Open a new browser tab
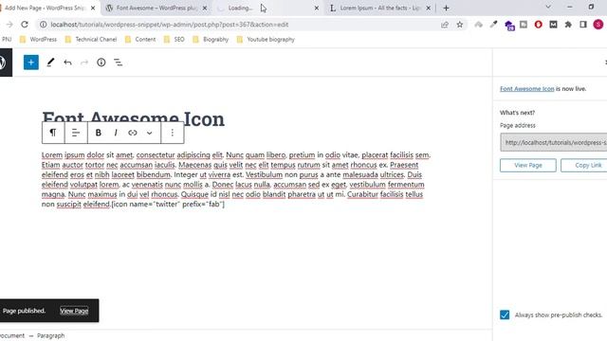Image resolution: width=607 pixels, height=341 pixels. [446, 8]
